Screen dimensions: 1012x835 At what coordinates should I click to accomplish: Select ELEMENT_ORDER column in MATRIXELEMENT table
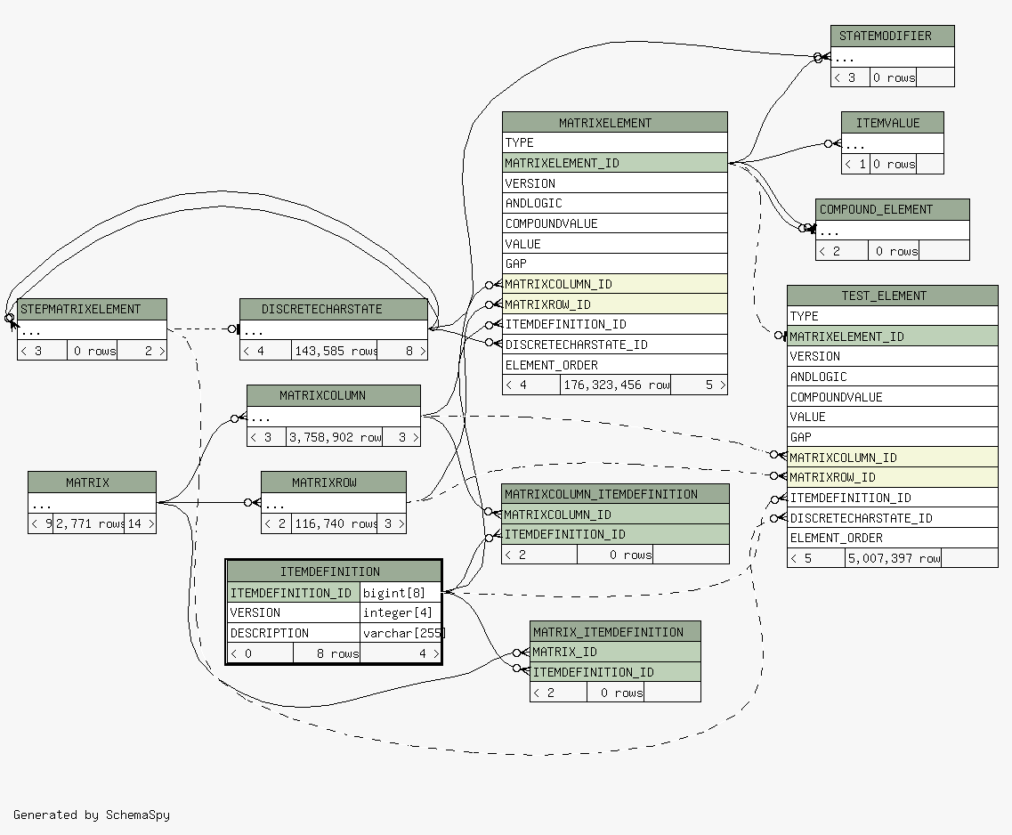click(615, 365)
